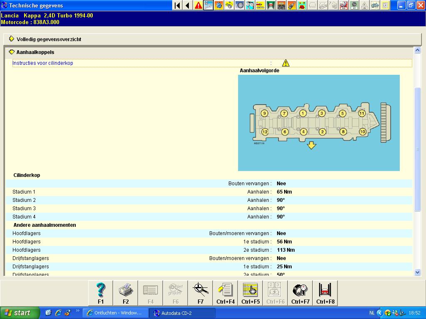
Task: Click the 25 Nm Drijfstanglagers value
Action: [284, 266]
